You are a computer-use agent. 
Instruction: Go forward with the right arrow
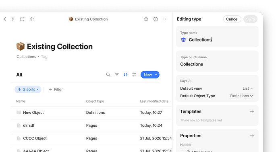[x=12, y=19]
